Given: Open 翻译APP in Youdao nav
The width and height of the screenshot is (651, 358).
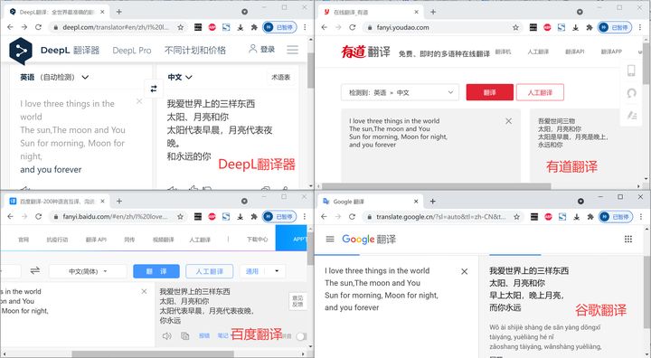Looking at the screenshot, I should pyautogui.click(x=611, y=52).
